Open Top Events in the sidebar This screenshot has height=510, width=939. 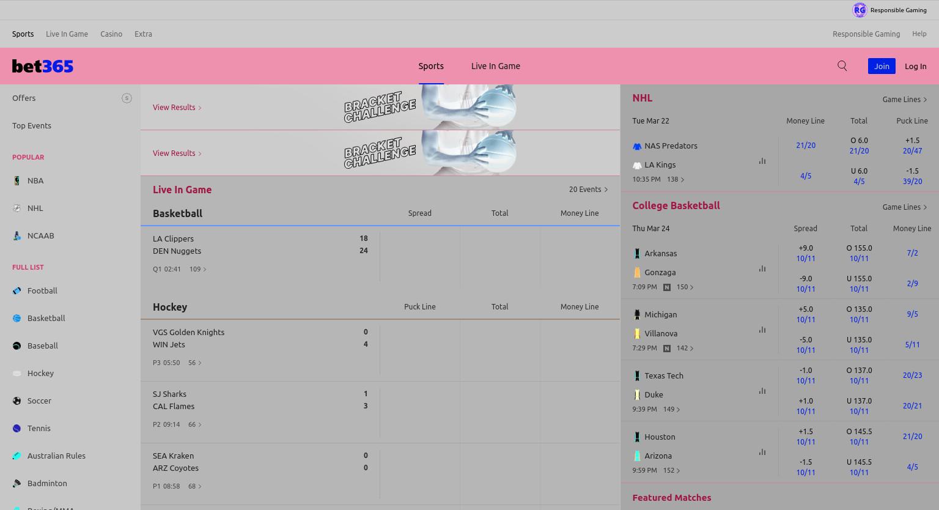[x=32, y=125]
